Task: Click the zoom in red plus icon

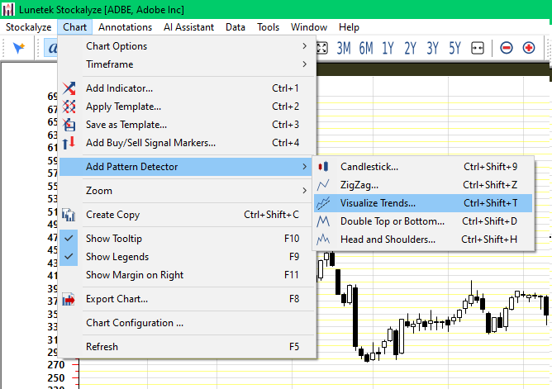Action: pos(529,48)
